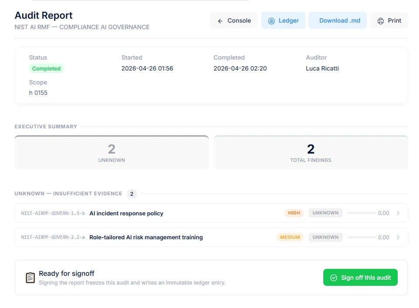
Task: Click the checkmark icon in Sign off button
Action: pos(334,278)
